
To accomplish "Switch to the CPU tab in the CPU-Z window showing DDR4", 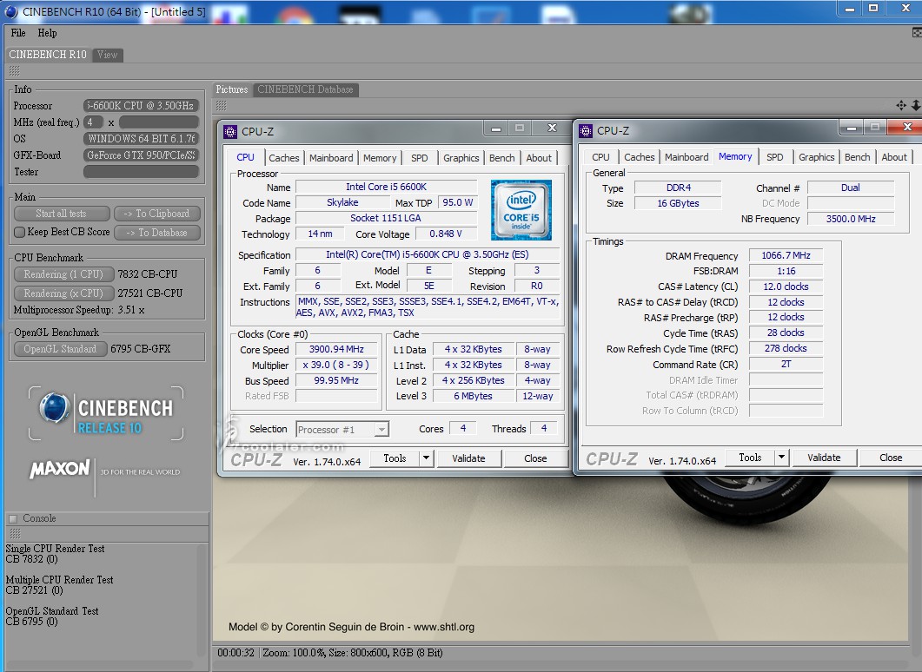I will pyautogui.click(x=601, y=157).
